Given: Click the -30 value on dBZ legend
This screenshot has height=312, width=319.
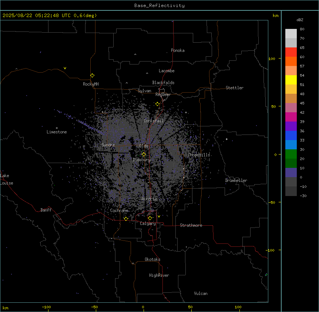Looking at the screenshot, I should 303,196.
